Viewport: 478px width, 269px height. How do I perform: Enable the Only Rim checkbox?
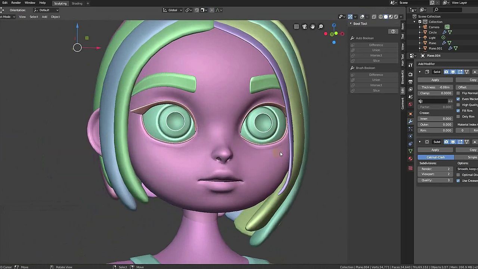tap(458, 117)
